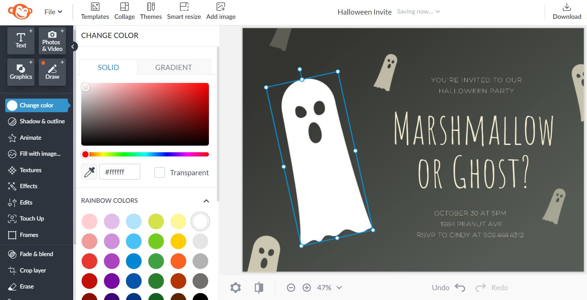Pick the dark purple color swatch
This screenshot has width=587, height=300.
(112, 281)
